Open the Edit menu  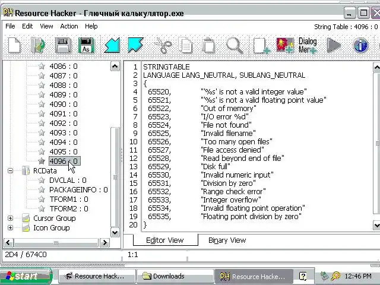tap(27, 26)
